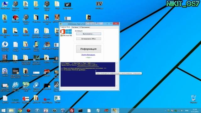
Task: Click the black console window taskbar icon
Action: pos(80,110)
